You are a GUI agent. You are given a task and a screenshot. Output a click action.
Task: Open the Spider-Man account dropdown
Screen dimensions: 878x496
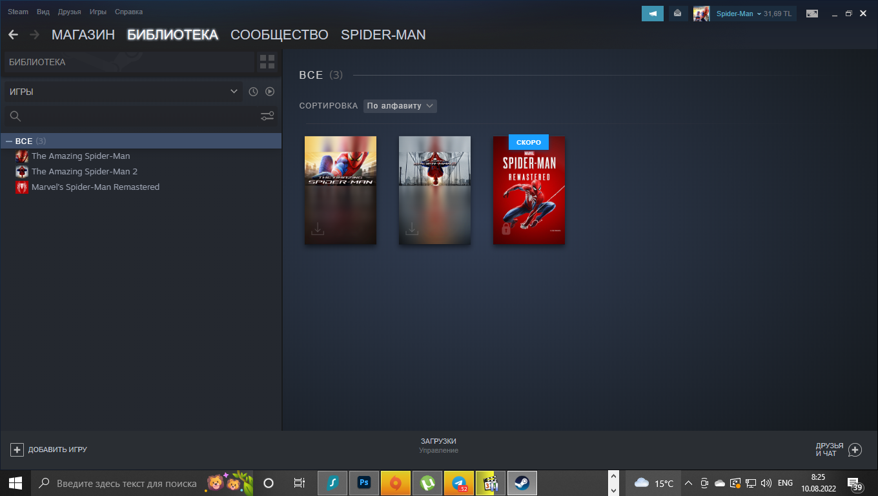point(739,14)
